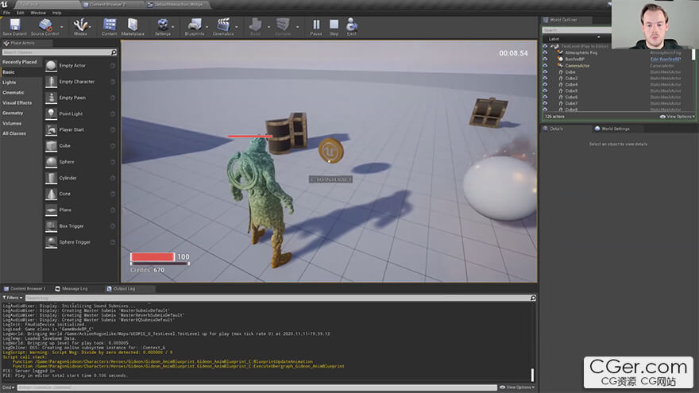699x393 pixels.
Task: Click the greyed Build toolbar icon
Action: (256, 25)
